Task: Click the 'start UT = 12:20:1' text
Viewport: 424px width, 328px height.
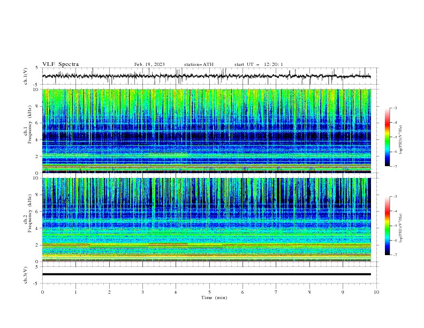Action: (x=259, y=64)
